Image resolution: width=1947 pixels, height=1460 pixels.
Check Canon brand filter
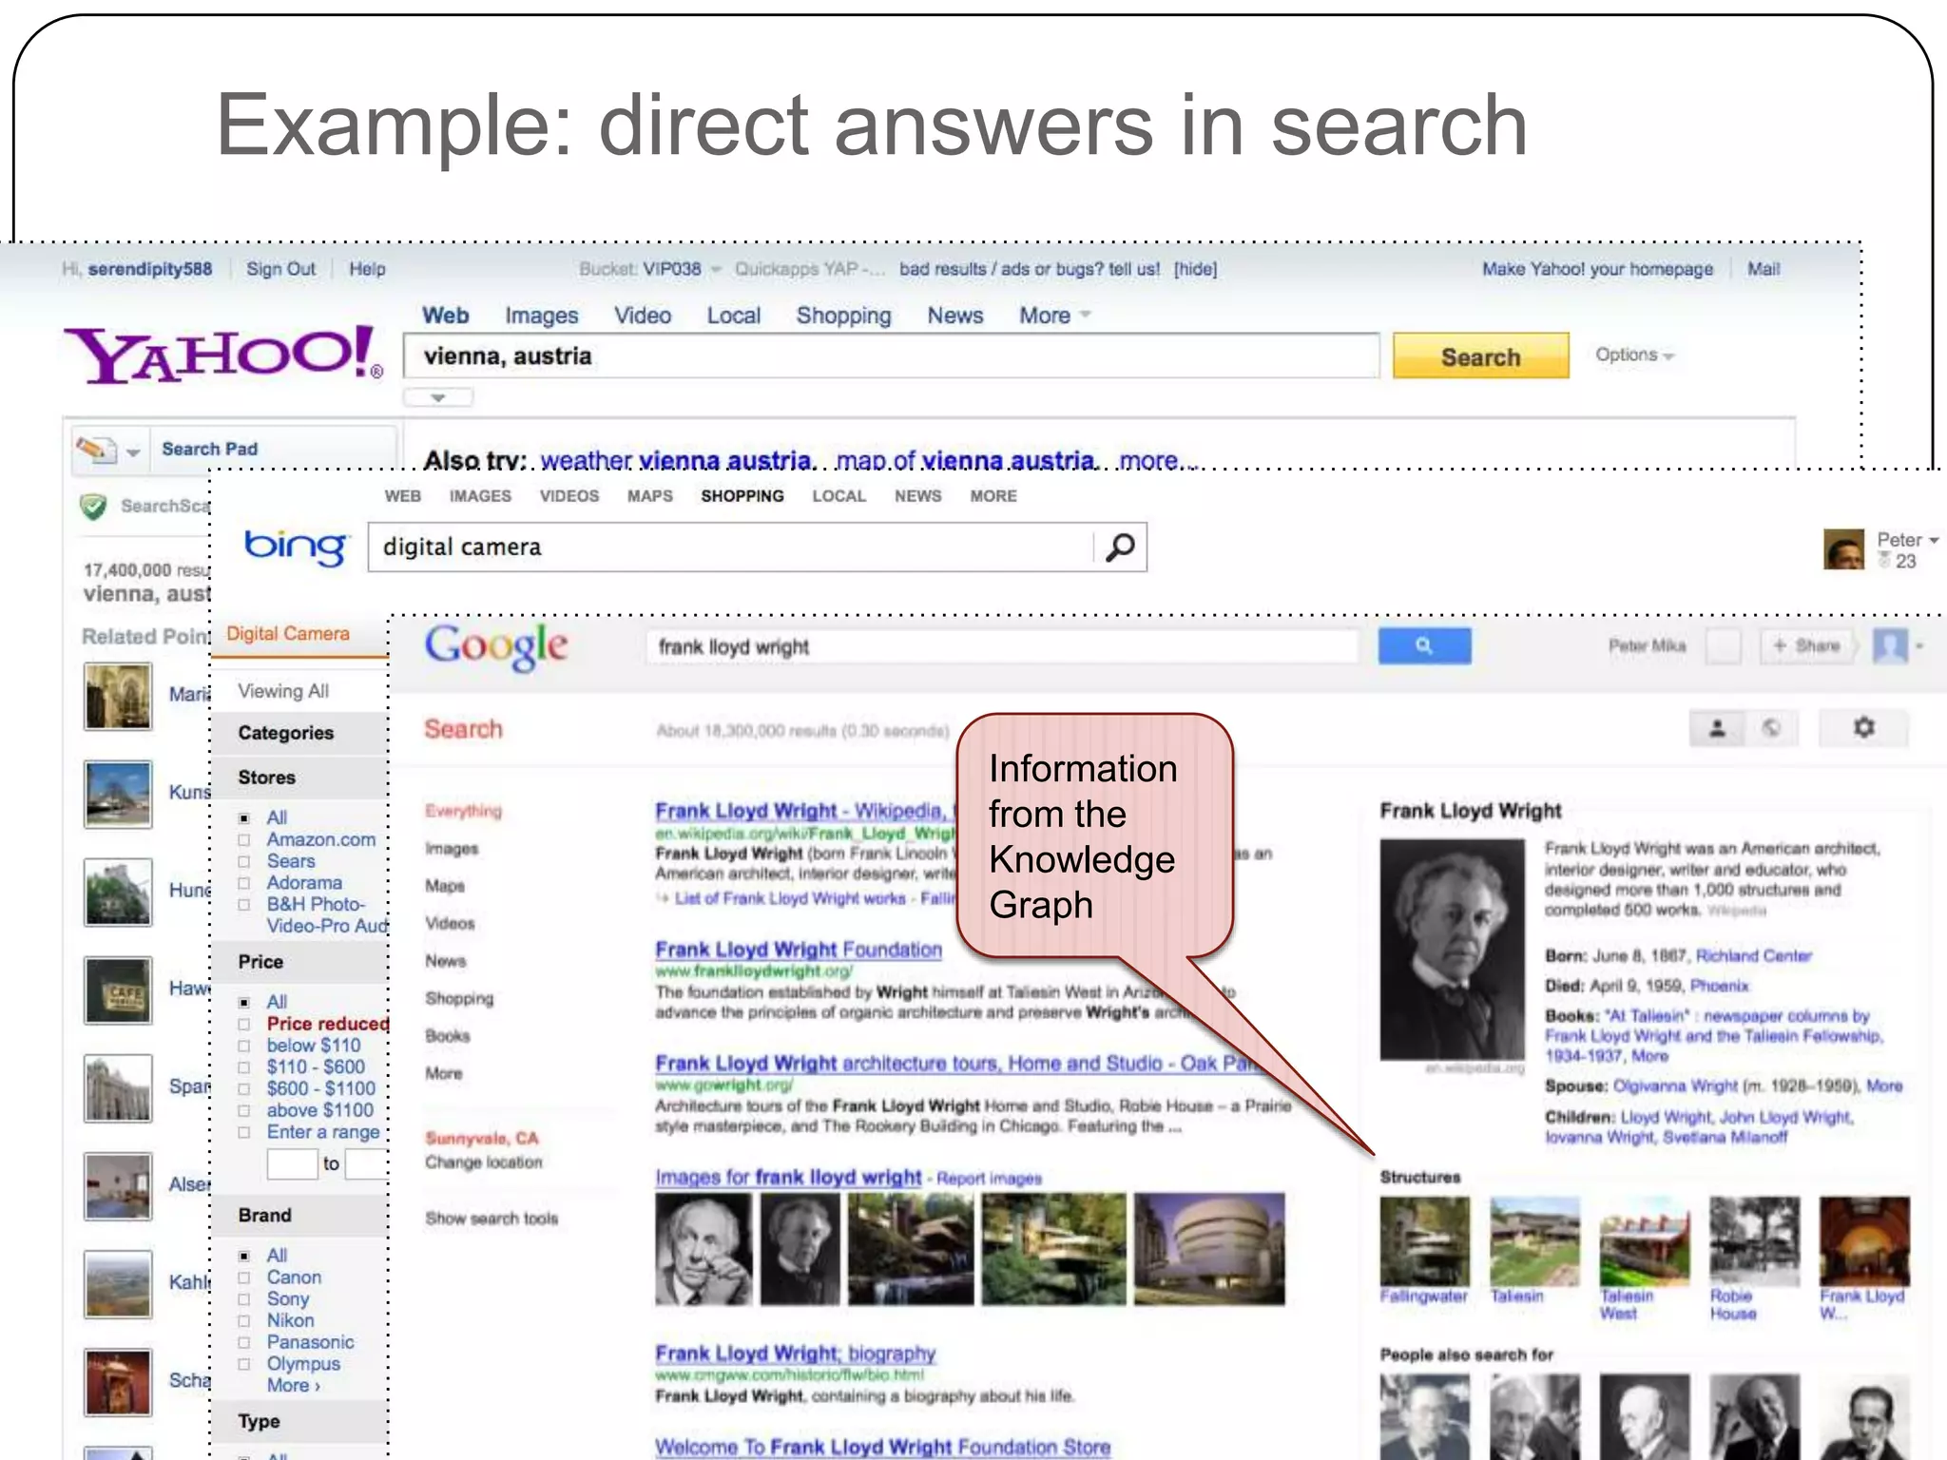coord(244,1277)
